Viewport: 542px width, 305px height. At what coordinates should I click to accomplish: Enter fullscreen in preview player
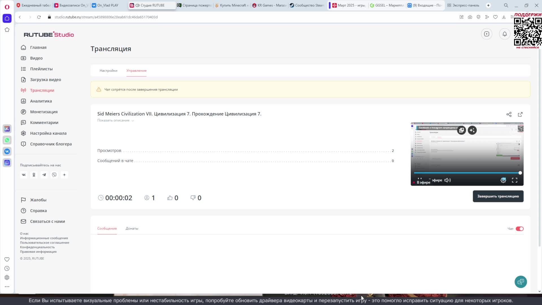click(515, 180)
